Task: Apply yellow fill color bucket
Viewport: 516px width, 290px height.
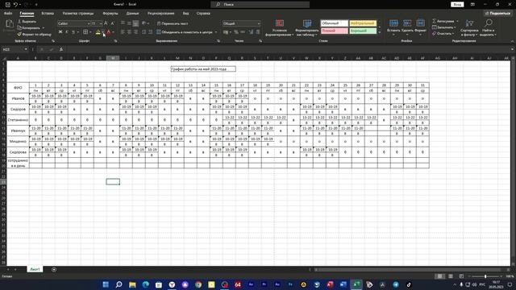Action: point(98,32)
